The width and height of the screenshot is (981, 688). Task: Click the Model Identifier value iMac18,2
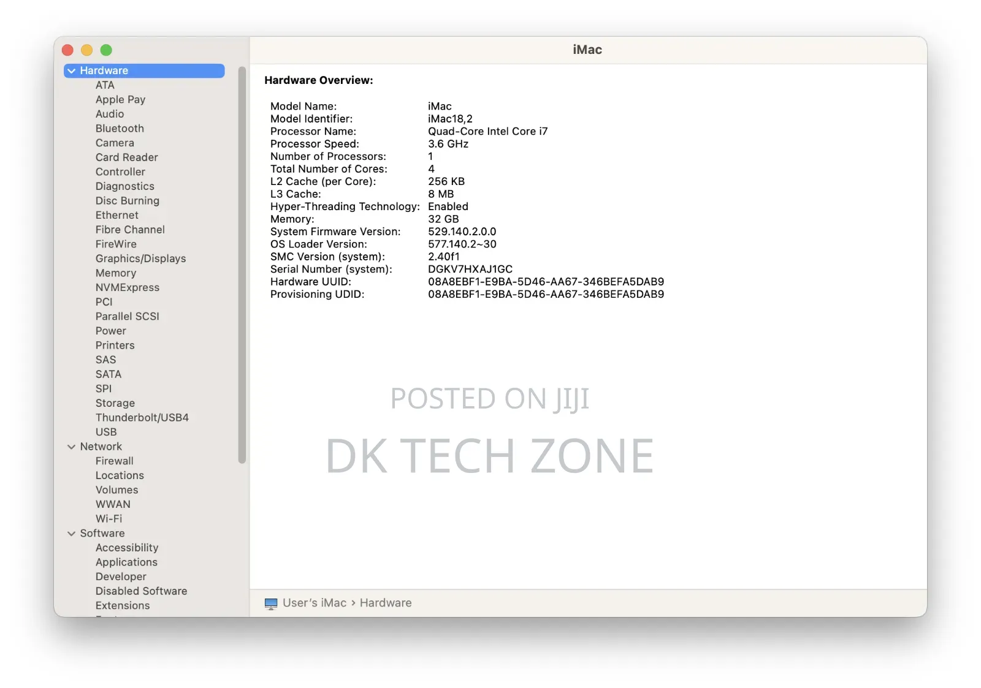pos(450,119)
